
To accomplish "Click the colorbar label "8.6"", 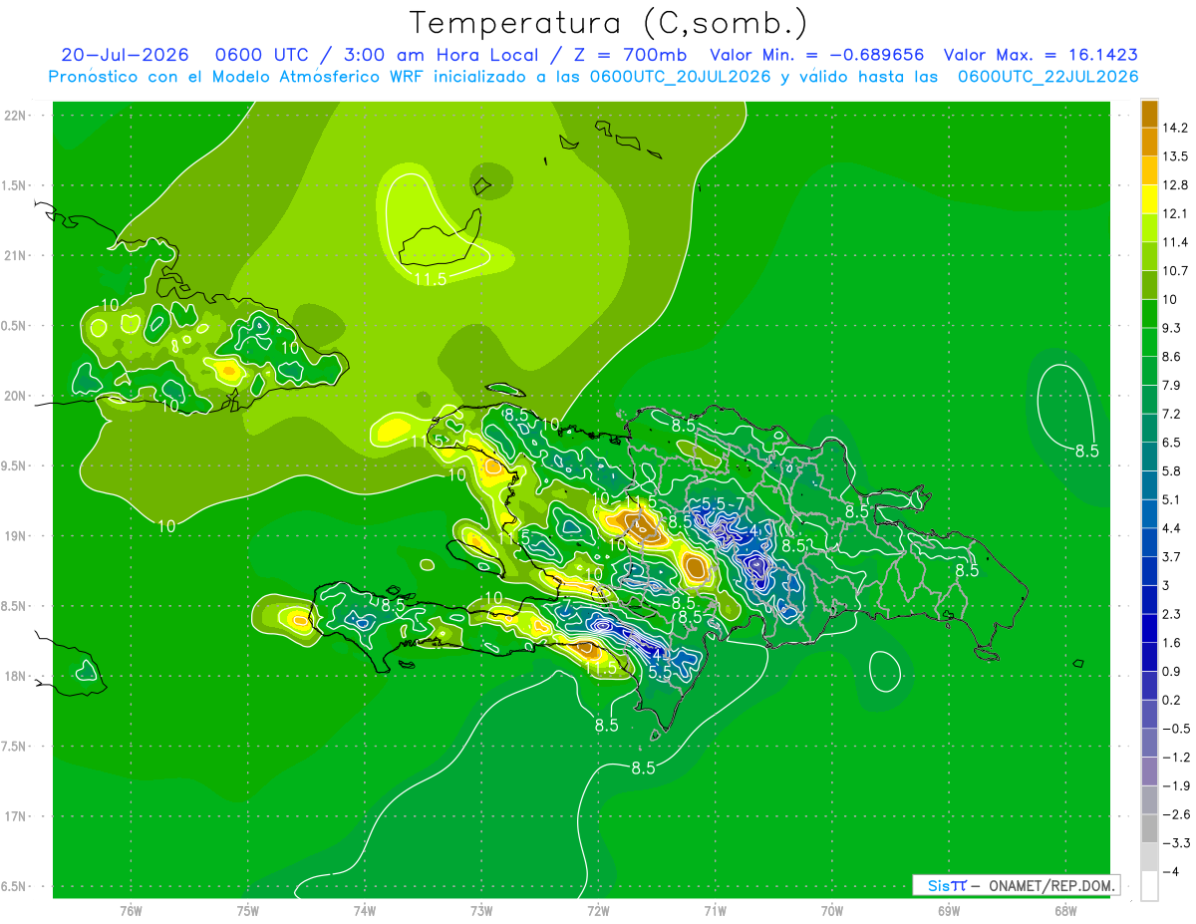I will point(1172,356).
